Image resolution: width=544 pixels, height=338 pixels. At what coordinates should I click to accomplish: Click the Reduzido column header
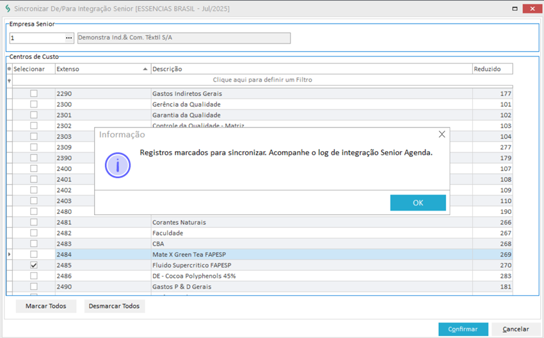pyautogui.click(x=492, y=69)
